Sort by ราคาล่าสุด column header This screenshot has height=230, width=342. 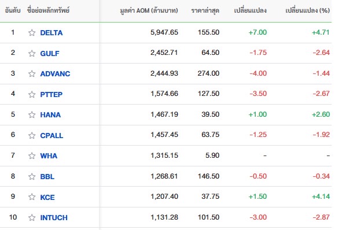point(205,10)
